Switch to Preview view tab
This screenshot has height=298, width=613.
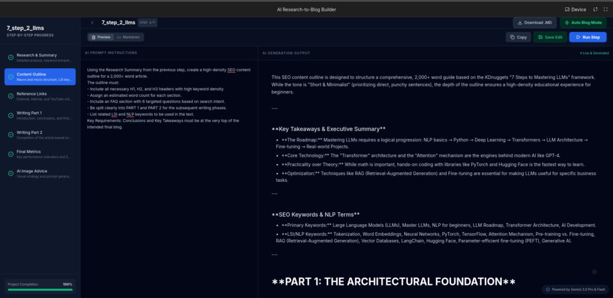click(x=101, y=37)
